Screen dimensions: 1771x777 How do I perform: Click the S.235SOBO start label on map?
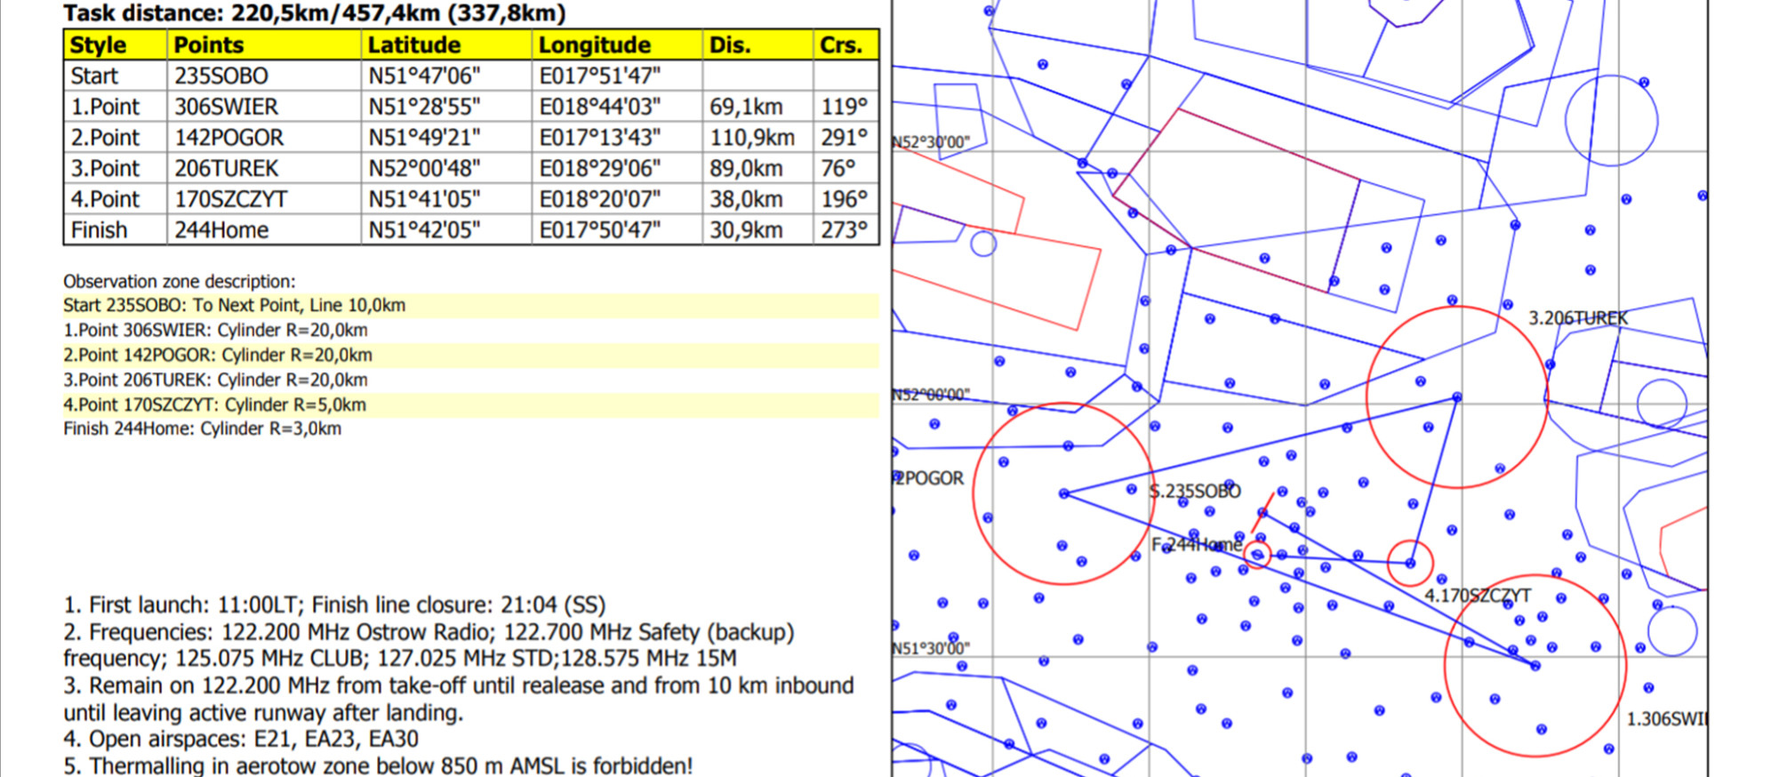(x=1194, y=492)
